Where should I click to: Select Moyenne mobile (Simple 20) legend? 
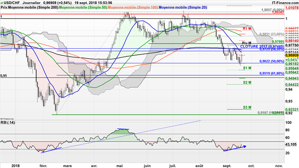[x=183, y=7]
